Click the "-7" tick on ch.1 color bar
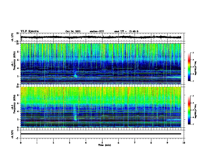 [x=193, y=81]
